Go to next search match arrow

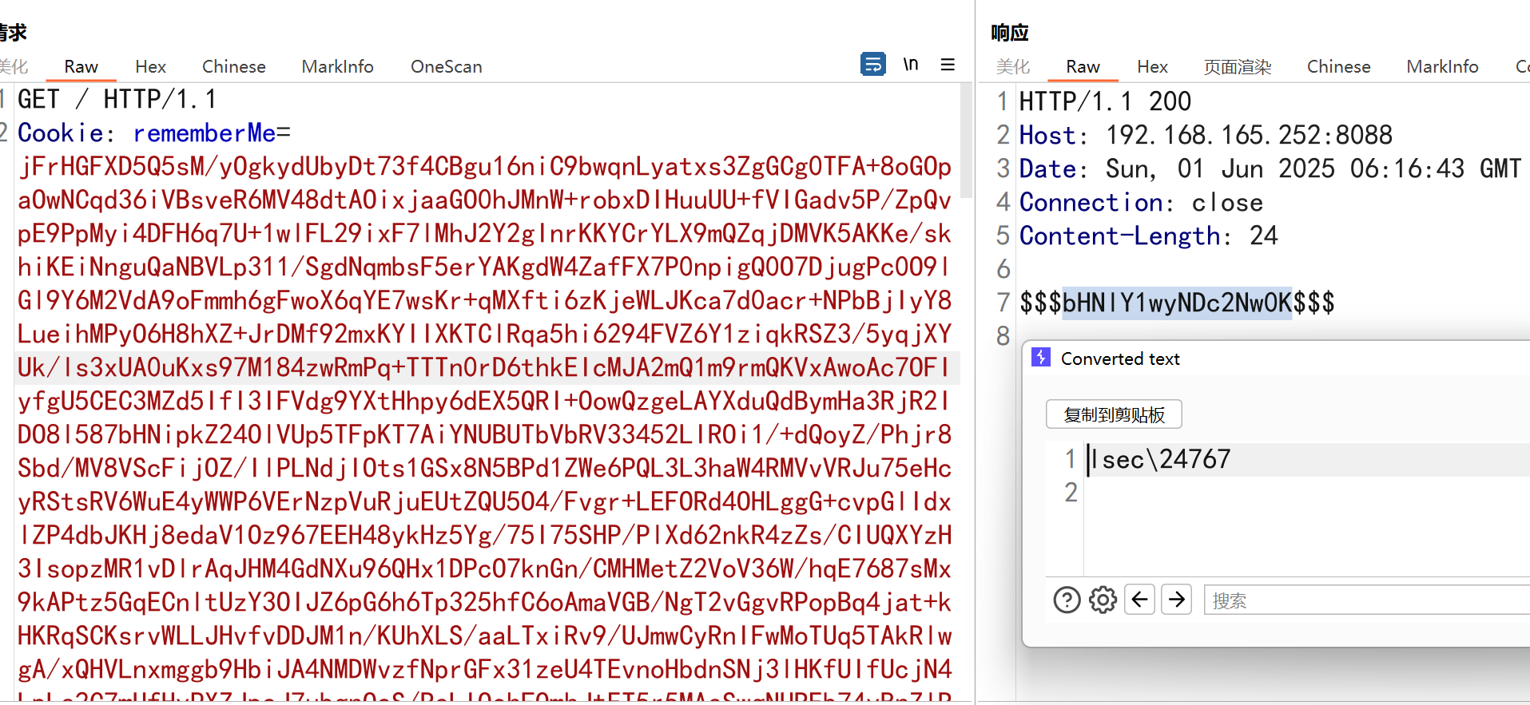point(1176,599)
